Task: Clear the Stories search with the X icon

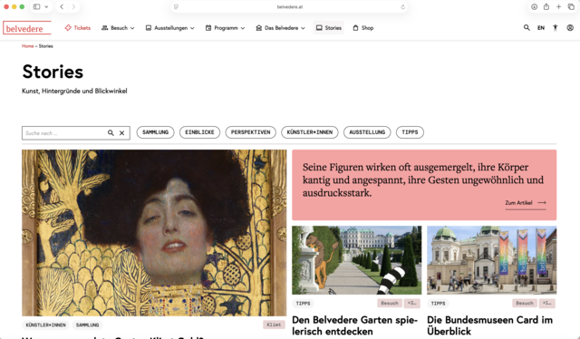Action: tap(121, 133)
